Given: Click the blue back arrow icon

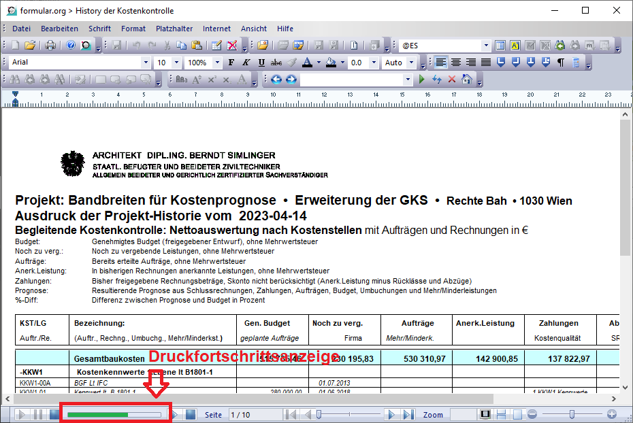Looking at the screenshot, I should (276, 80).
